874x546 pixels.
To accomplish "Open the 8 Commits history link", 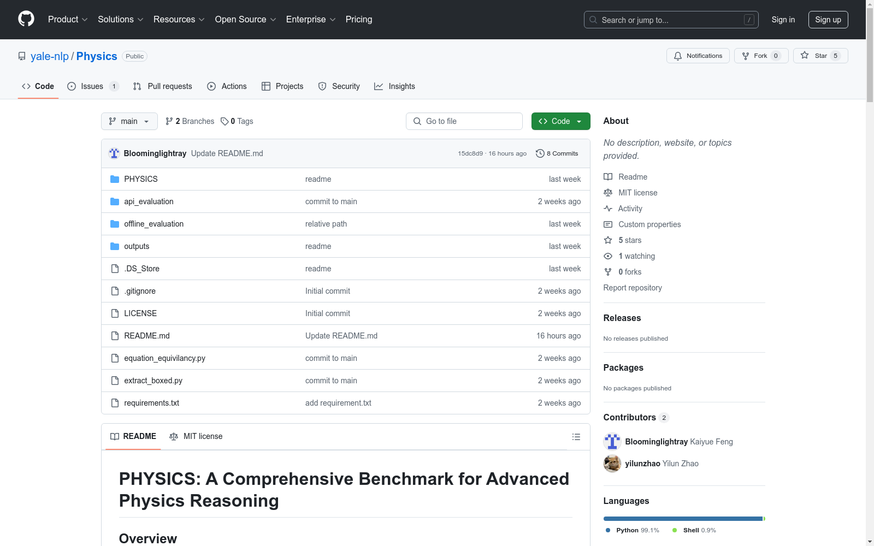I will click(557, 153).
